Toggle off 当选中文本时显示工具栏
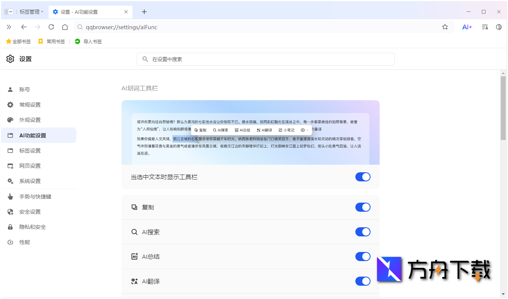This screenshot has width=508, height=299. (x=363, y=177)
